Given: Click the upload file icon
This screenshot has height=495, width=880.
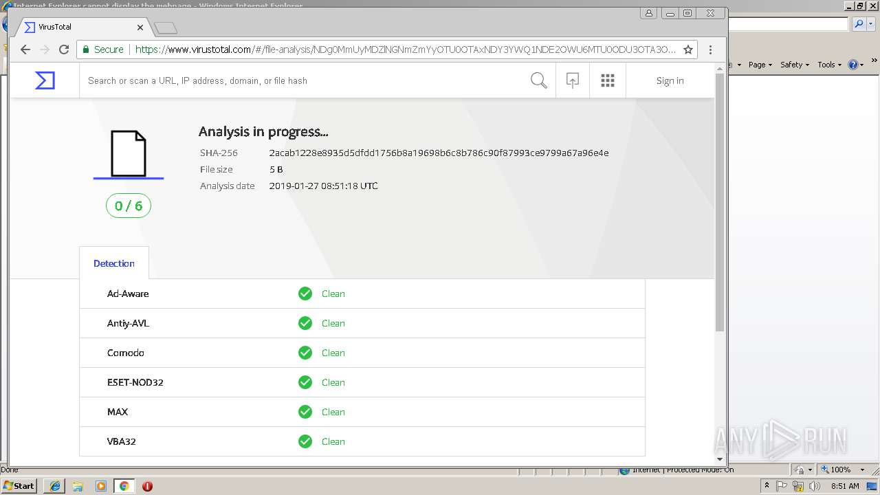Looking at the screenshot, I should pyautogui.click(x=573, y=80).
